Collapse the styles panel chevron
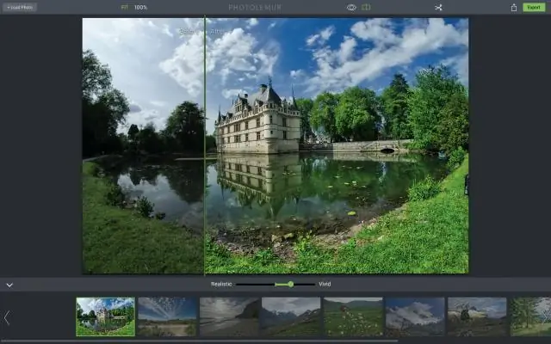Viewport: 551px width, 344px height. point(9,284)
